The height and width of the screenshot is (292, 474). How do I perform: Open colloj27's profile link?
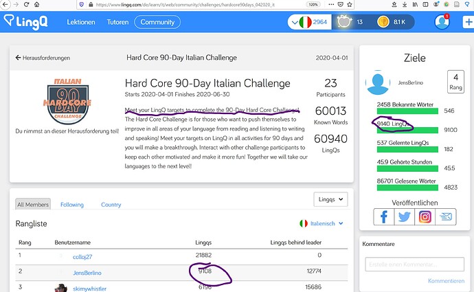[82, 257]
